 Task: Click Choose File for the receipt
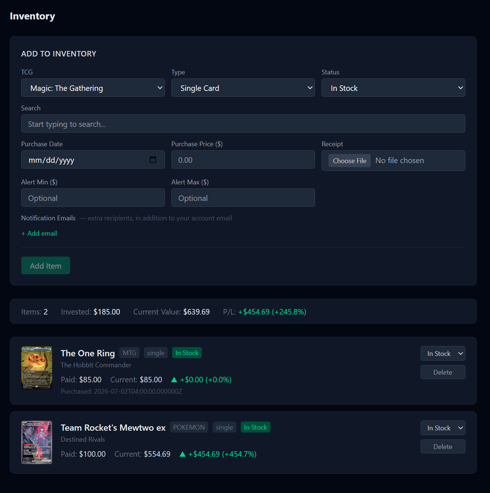click(349, 161)
